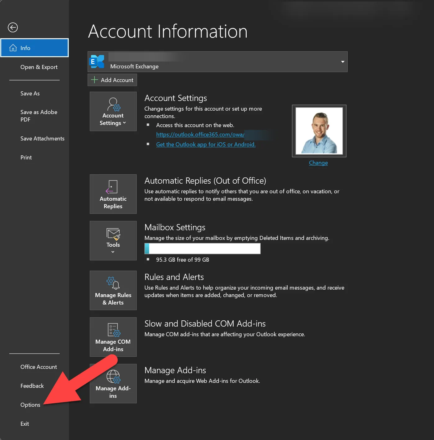
Task: Select Options in the sidebar
Action: (x=30, y=405)
